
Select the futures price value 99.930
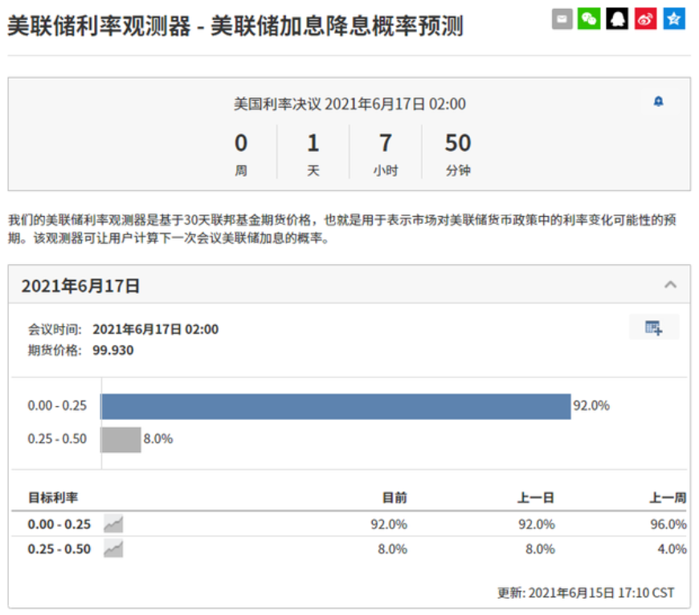112,350
